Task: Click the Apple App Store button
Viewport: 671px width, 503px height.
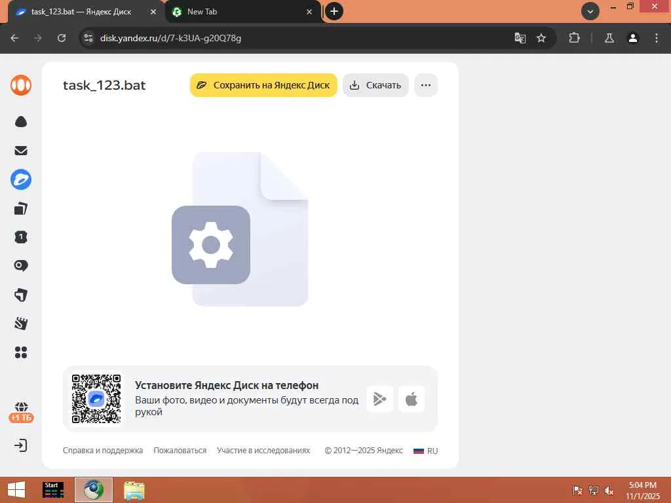Action: 412,399
